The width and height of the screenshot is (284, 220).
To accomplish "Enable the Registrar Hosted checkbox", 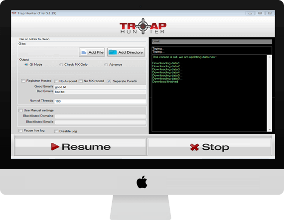I will 23,81.
